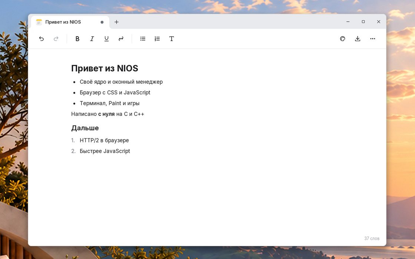Toggle bold formatting
This screenshot has width=415, height=259.
point(77,39)
